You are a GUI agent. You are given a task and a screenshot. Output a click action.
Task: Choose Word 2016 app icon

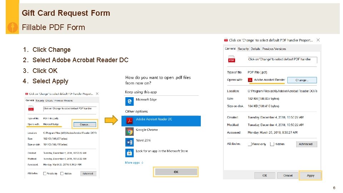[129, 142]
